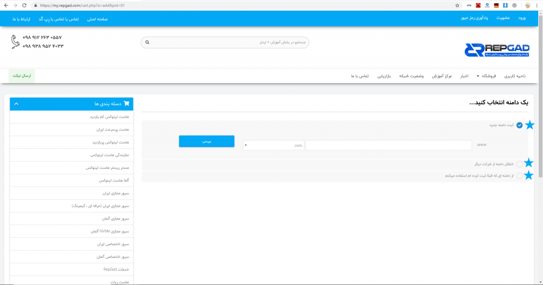Expand the فروشگاه menu arrow

point(478,76)
